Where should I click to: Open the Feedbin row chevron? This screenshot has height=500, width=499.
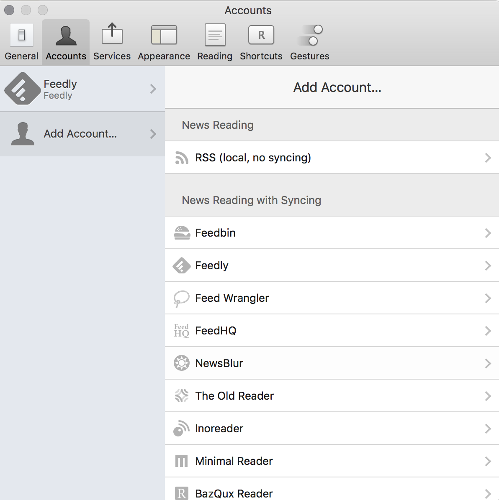(488, 233)
